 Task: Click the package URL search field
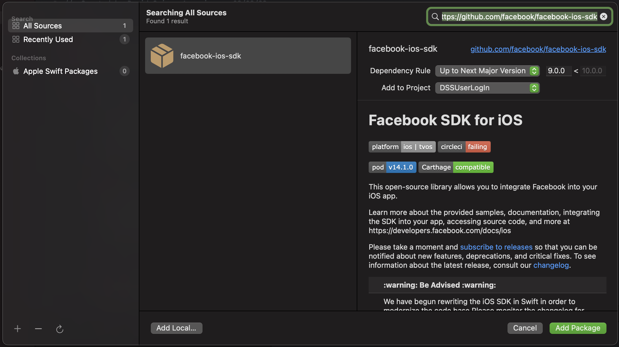(519, 16)
